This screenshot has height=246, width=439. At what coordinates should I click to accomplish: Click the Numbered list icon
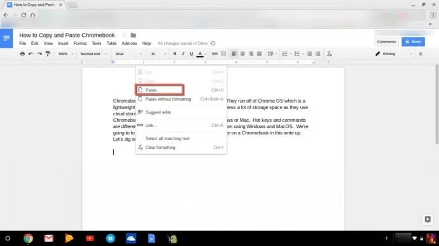pyautogui.click(x=284, y=53)
